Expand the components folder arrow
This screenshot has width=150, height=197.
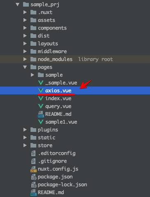[x=25, y=28]
